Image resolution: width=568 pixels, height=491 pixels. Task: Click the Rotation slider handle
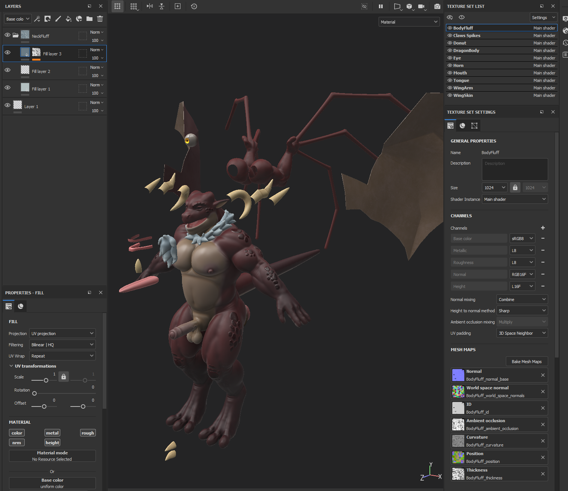[x=34, y=393]
